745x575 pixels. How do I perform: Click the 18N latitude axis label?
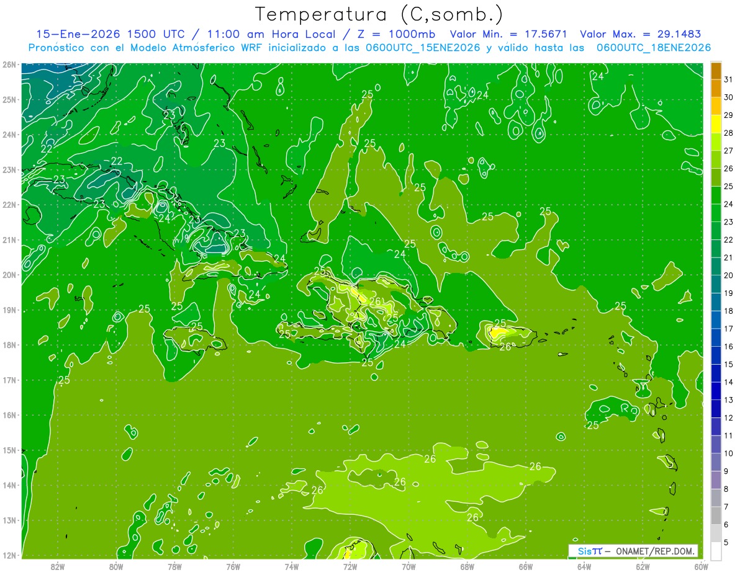[9, 345]
